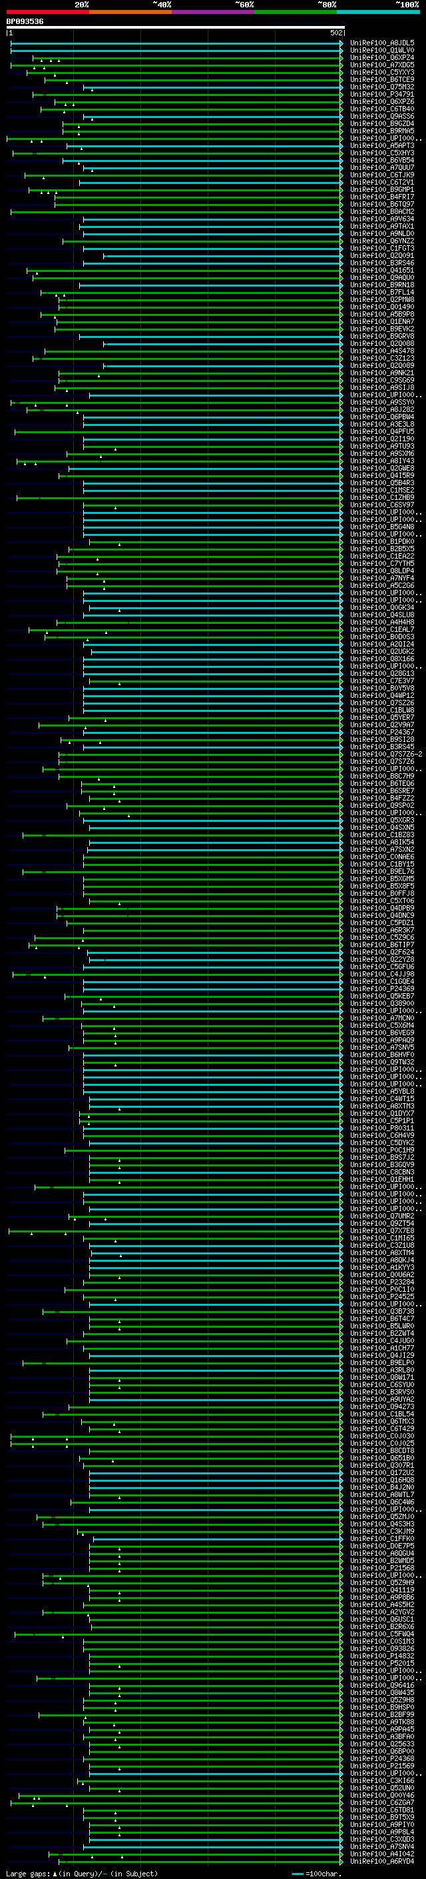426x1879 pixels.
Task: Select hit UniRef100_P80311
Action: click(382, 1128)
